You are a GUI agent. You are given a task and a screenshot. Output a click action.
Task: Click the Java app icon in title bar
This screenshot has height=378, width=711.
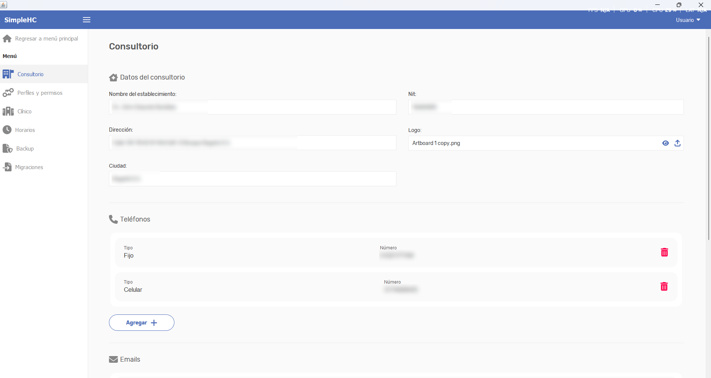click(x=4, y=4)
